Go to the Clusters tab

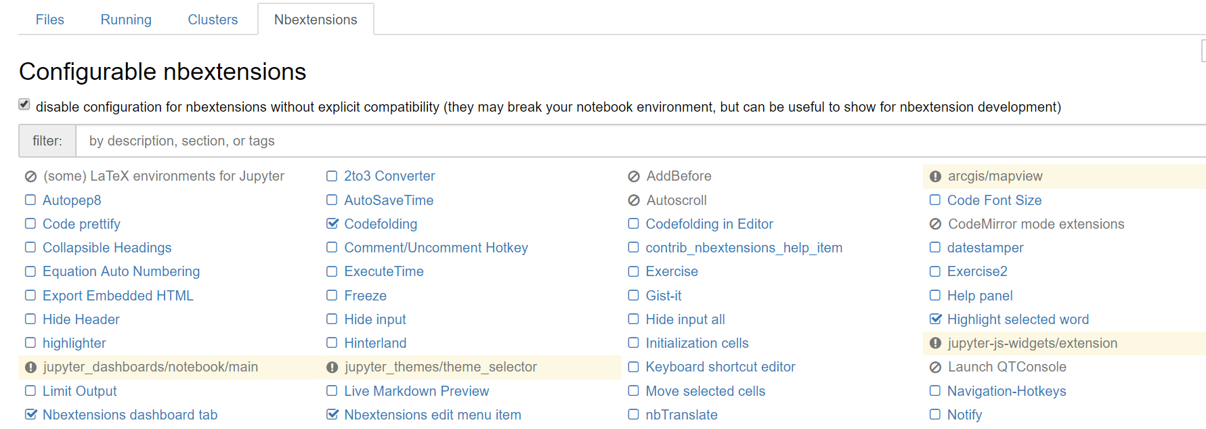click(x=213, y=20)
